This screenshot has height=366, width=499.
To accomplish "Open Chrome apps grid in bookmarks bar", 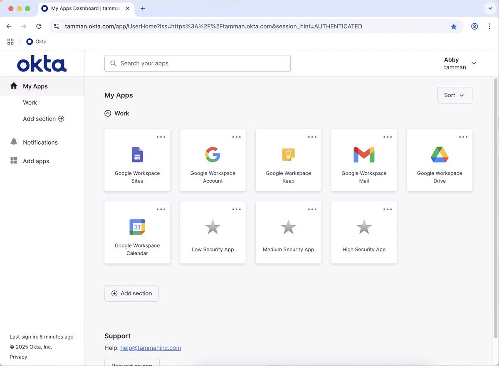I will (x=10, y=42).
